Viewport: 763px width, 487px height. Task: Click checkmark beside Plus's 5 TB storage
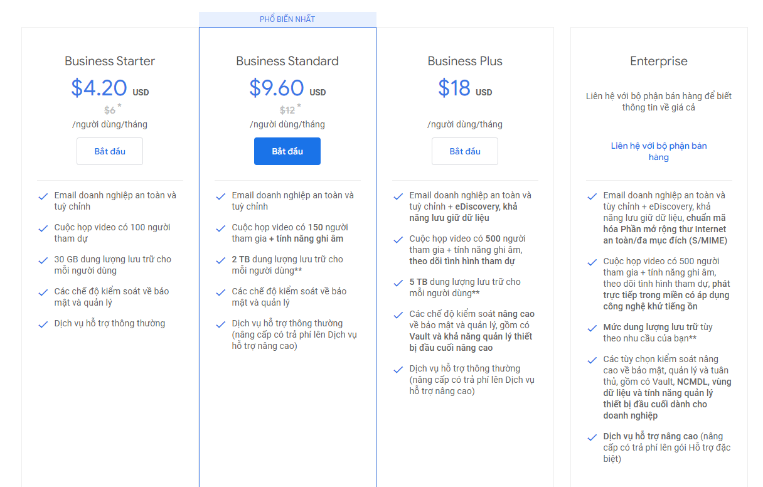(x=398, y=283)
